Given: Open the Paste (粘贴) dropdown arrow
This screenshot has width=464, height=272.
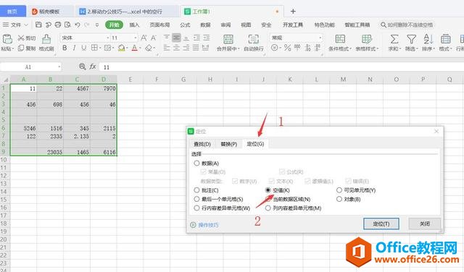Looking at the screenshot, I should 13,48.
